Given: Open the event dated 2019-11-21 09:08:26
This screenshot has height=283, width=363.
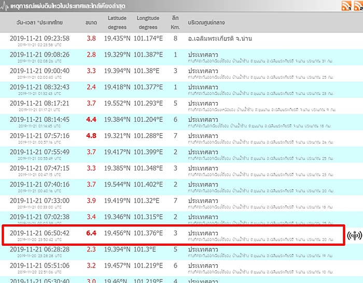Looking at the screenshot, I should coord(39,54).
